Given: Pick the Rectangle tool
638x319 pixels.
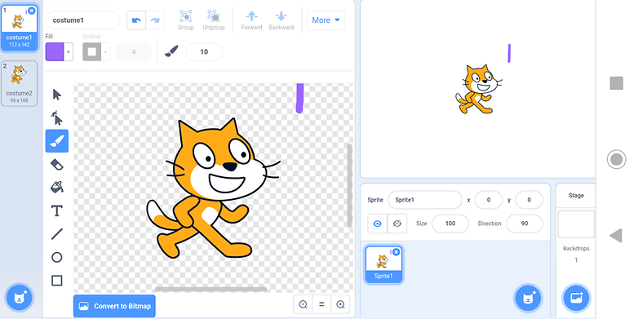Looking at the screenshot, I should 57,281.
